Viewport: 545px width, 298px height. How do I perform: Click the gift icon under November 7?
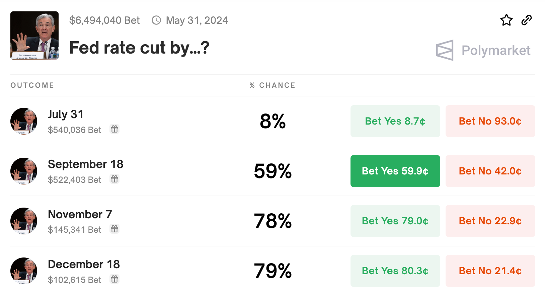pyautogui.click(x=114, y=229)
